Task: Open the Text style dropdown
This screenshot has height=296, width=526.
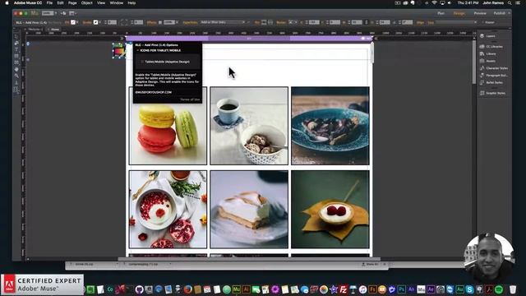Action: pos(456,22)
